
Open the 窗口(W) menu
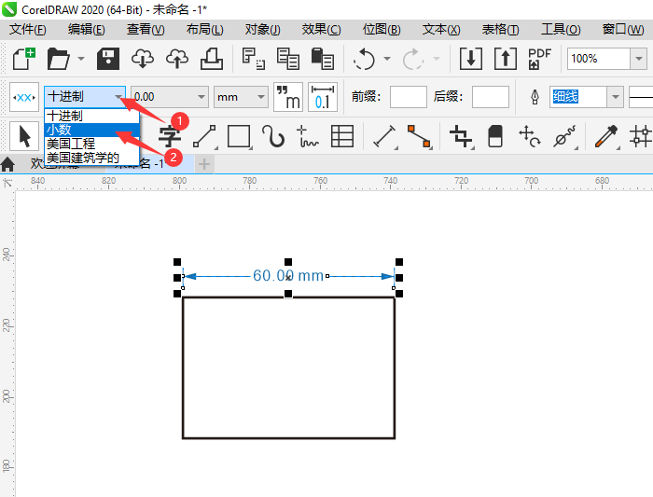[x=623, y=30]
